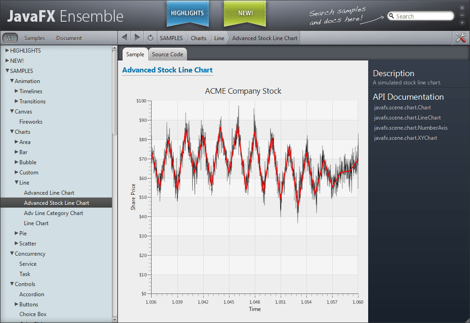Expand the Area charts node
The image size is (470, 323).
[17, 142]
